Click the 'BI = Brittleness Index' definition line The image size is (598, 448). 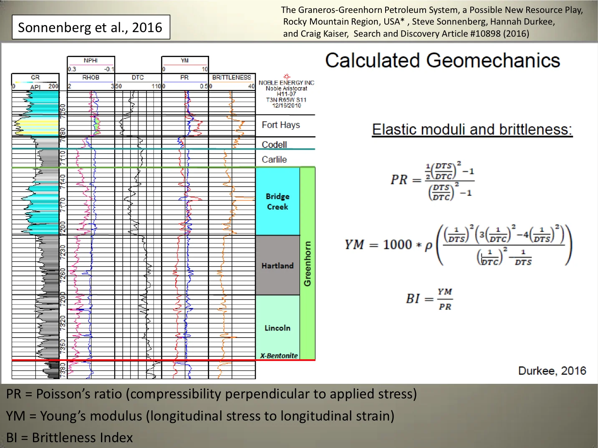click(69, 438)
